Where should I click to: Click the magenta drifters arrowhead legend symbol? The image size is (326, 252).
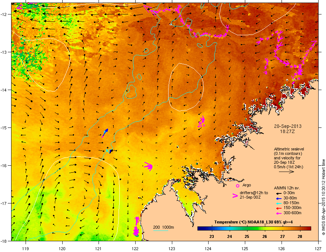point(235,195)
